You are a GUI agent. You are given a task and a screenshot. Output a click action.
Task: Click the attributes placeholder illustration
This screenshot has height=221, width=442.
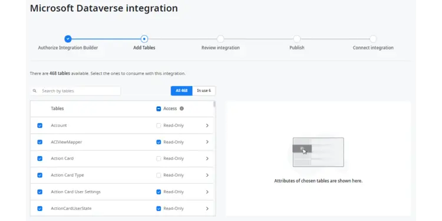pyautogui.click(x=318, y=152)
